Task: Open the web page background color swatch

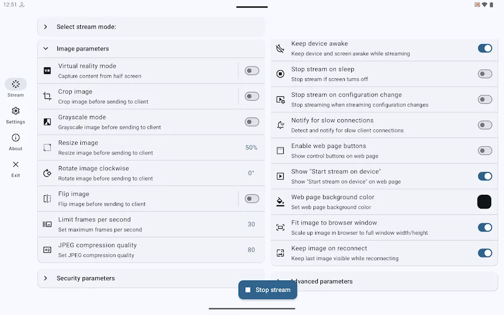Action: pos(484,202)
